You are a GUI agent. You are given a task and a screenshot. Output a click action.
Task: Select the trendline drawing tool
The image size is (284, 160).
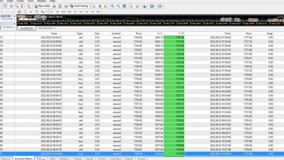(13, 12)
